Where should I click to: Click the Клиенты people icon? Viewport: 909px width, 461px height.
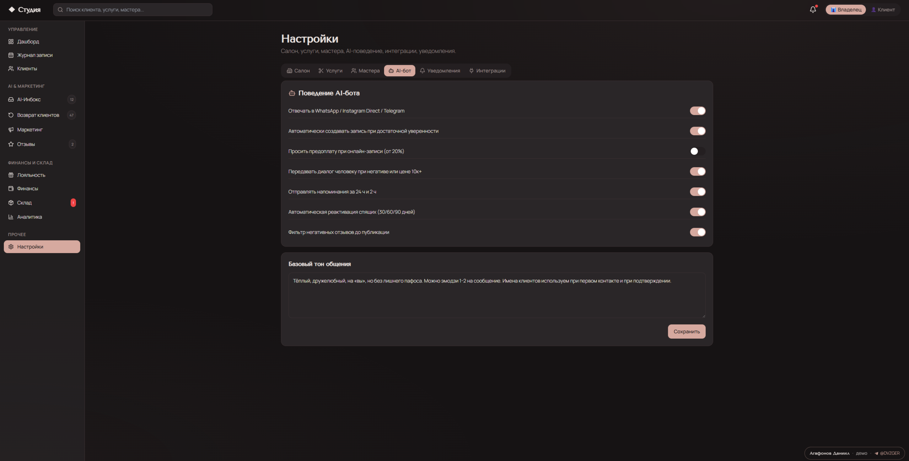[x=11, y=68]
